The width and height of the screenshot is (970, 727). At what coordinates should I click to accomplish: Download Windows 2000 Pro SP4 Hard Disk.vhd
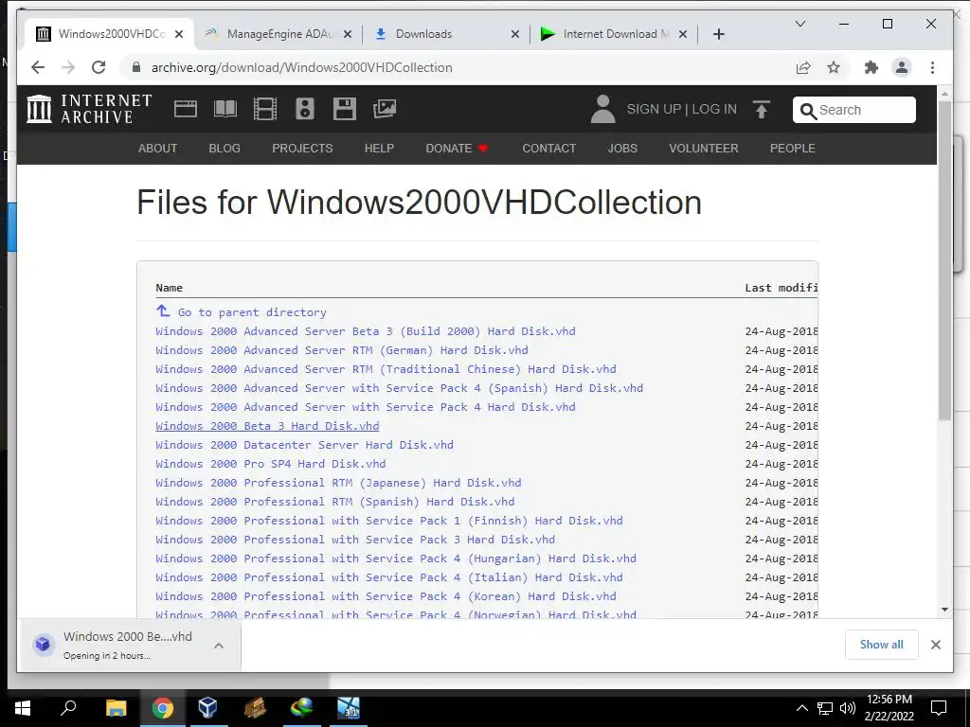coord(270,464)
